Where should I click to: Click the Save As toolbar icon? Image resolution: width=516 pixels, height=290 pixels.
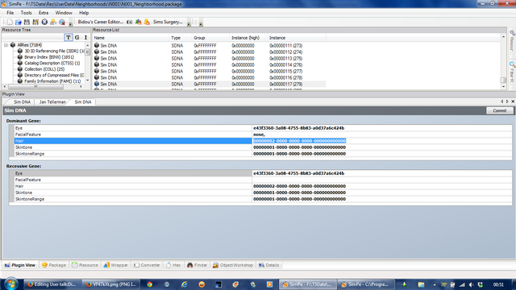[35, 22]
